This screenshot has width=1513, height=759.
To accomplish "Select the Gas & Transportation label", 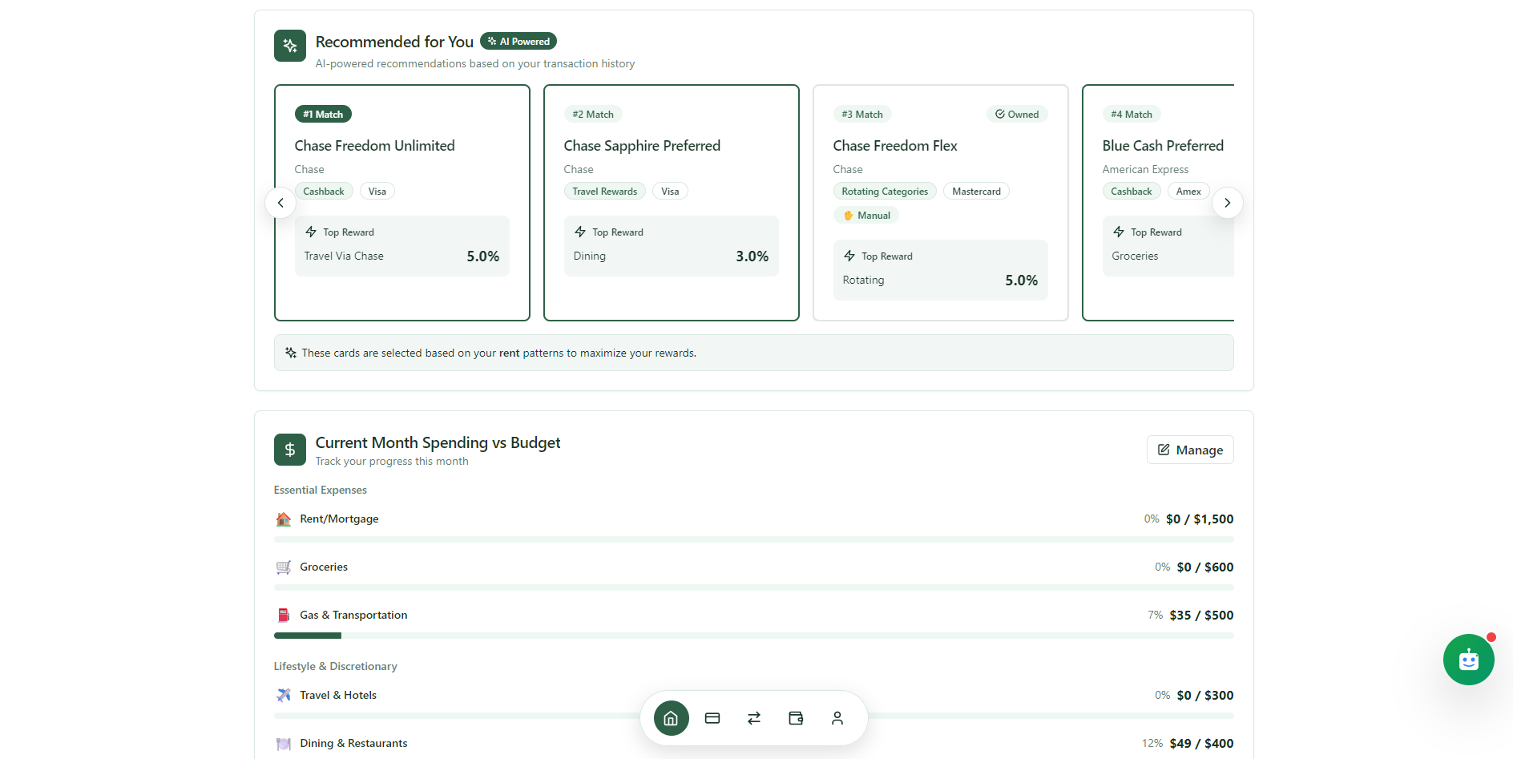I will 353,615.
